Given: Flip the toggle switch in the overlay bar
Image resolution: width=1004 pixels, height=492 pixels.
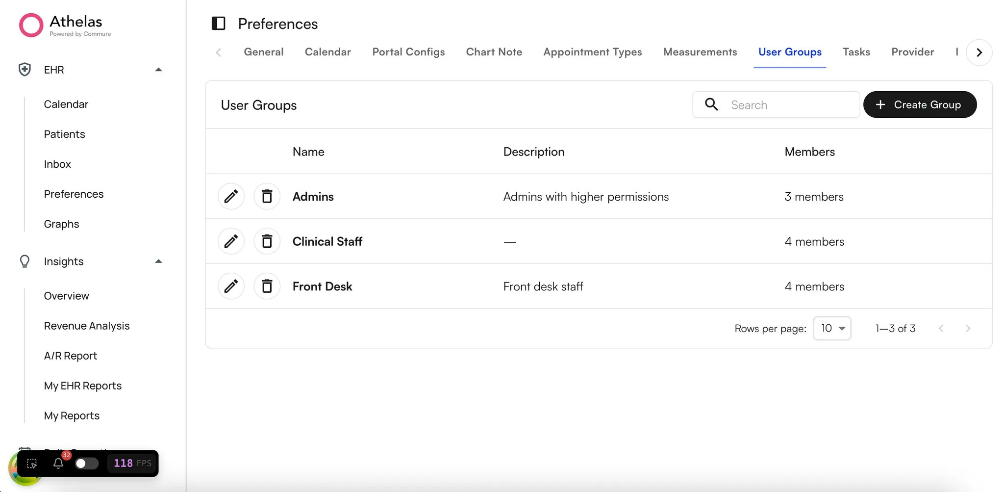Looking at the screenshot, I should tap(87, 463).
